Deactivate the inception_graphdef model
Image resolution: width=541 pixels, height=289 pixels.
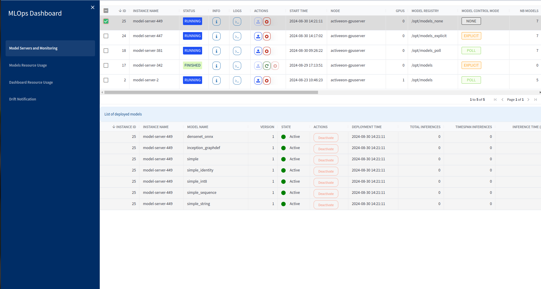tap(326, 149)
